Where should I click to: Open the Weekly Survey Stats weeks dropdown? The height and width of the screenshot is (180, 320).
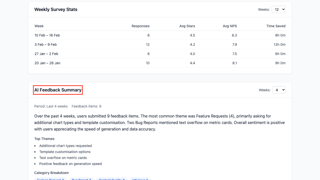278,9
